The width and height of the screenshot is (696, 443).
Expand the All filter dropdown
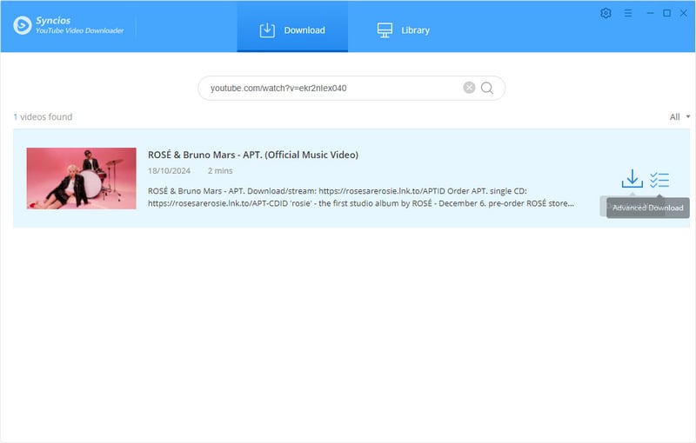pos(679,117)
